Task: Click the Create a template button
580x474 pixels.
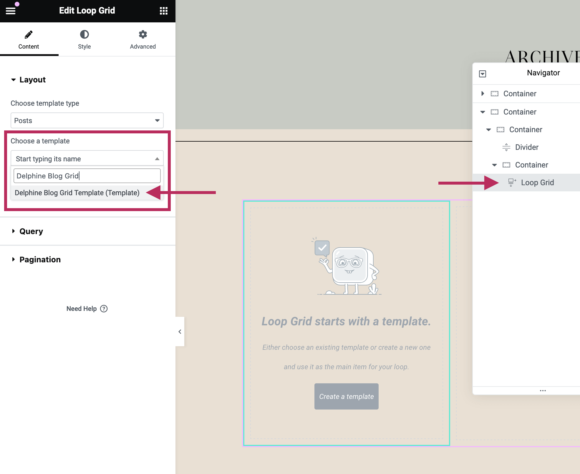Action: [x=346, y=396]
